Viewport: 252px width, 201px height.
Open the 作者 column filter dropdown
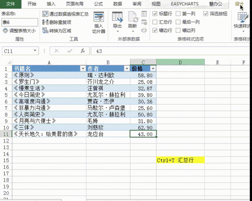coord(127,69)
